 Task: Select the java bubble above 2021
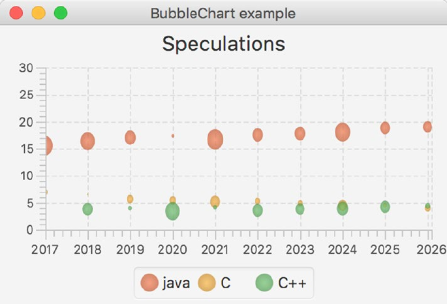(215, 139)
